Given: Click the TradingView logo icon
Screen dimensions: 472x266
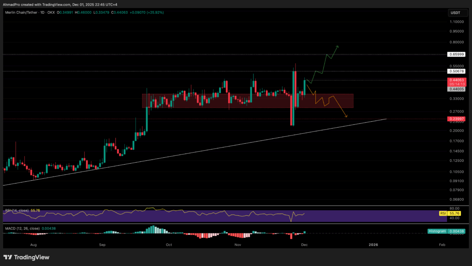Looking at the screenshot, I should coord(9,257).
